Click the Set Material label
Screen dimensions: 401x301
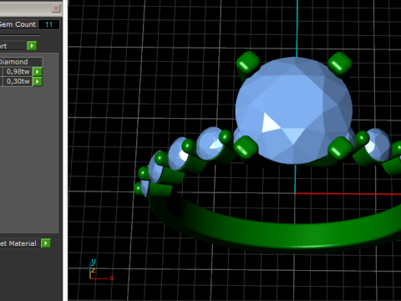(18, 243)
